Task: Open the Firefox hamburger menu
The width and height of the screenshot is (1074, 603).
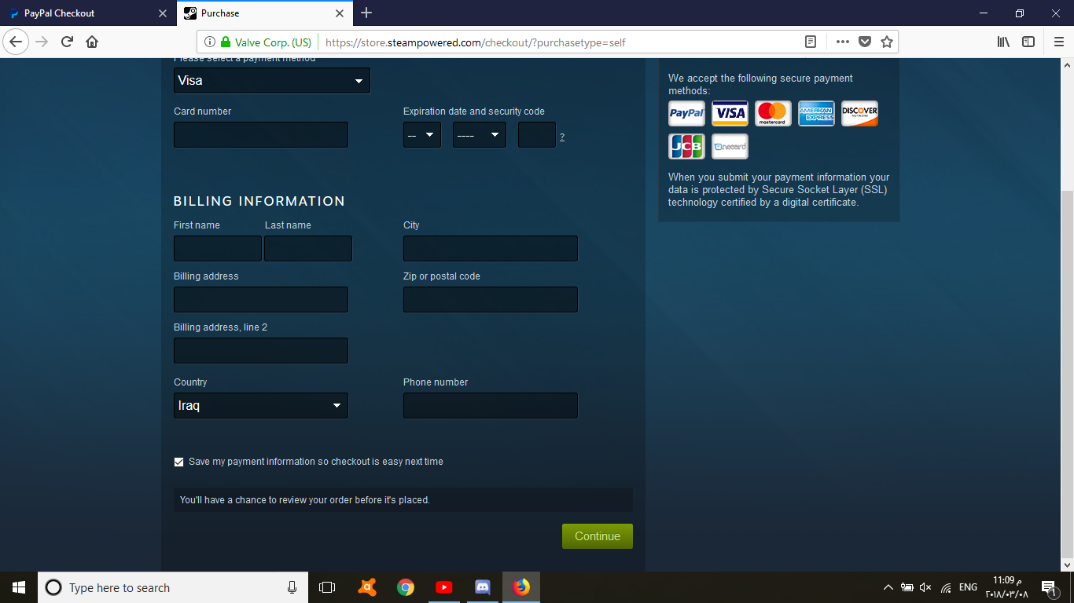Action: point(1058,42)
